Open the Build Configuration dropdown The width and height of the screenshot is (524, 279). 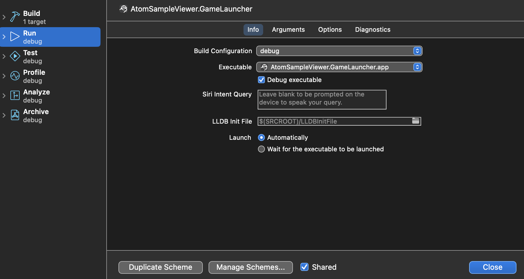[339, 51]
